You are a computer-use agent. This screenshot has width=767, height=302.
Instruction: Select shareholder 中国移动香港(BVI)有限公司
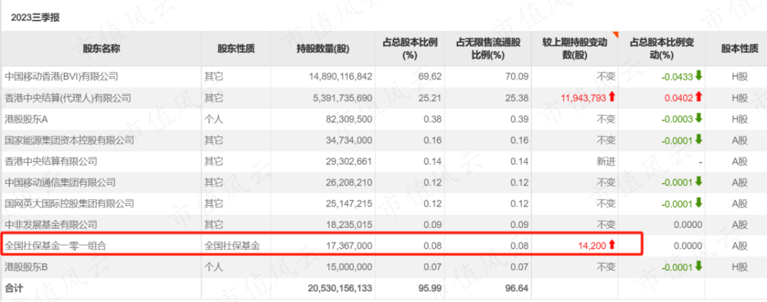pyautogui.click(x=61, y=77)
